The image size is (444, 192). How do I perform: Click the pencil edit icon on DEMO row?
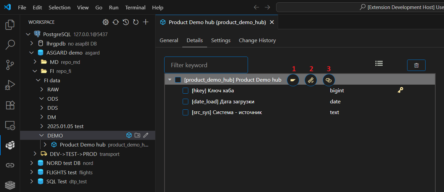tap(146, 135)
